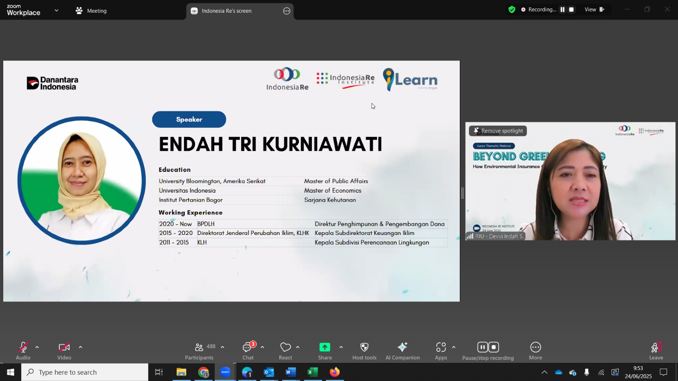Click Remove spotlight button

pos(498,131)
